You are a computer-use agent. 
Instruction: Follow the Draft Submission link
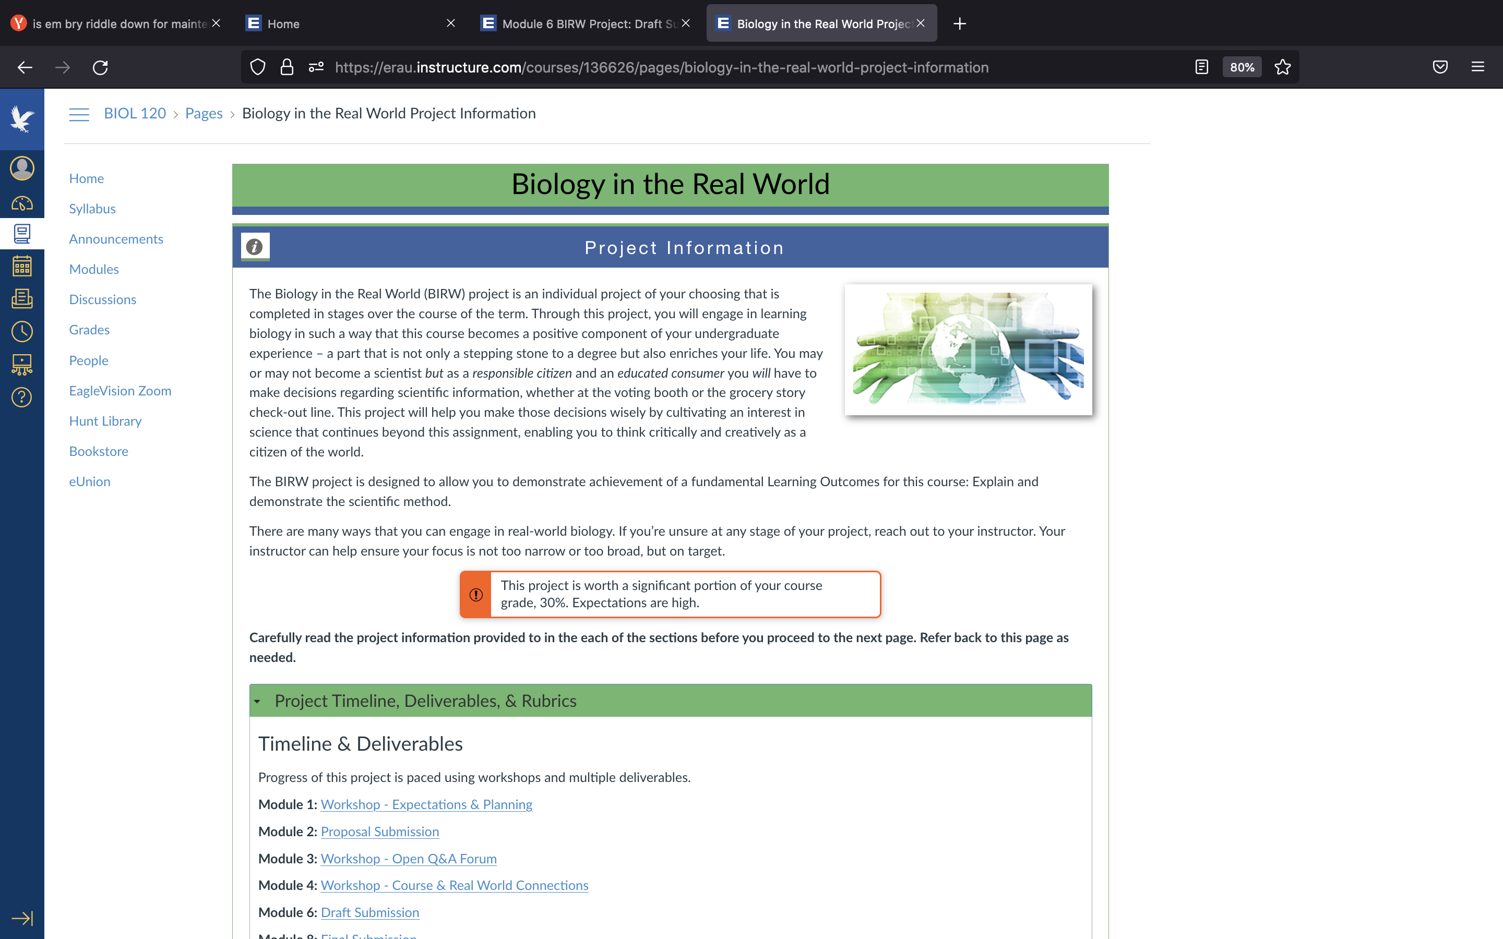(369, 912)
